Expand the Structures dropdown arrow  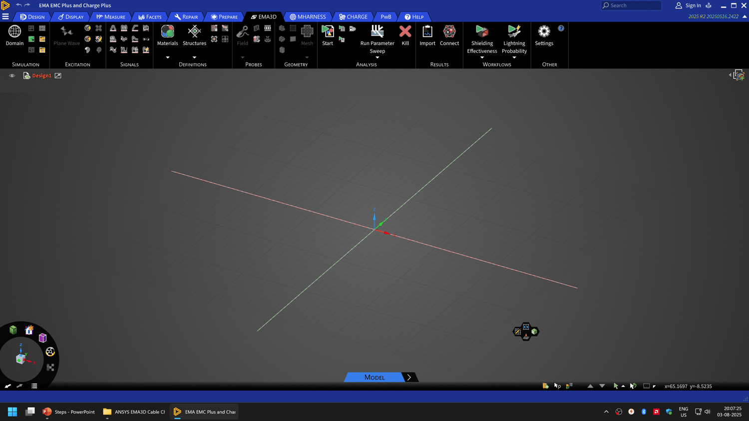point(194,57)
